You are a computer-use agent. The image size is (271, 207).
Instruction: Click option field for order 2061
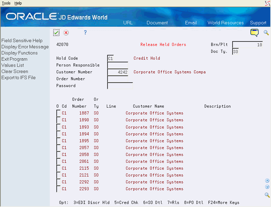pos(58,161)
